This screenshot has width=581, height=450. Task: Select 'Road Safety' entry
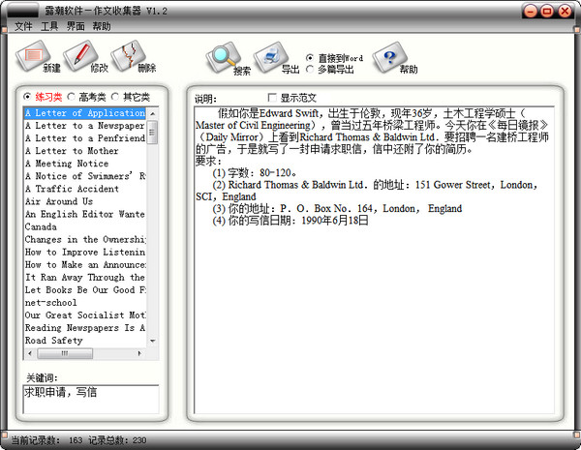pyautogui.click(x=85, y=340)
